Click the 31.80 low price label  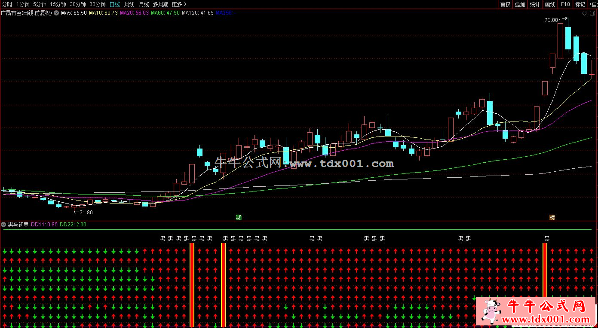(86, 212)
